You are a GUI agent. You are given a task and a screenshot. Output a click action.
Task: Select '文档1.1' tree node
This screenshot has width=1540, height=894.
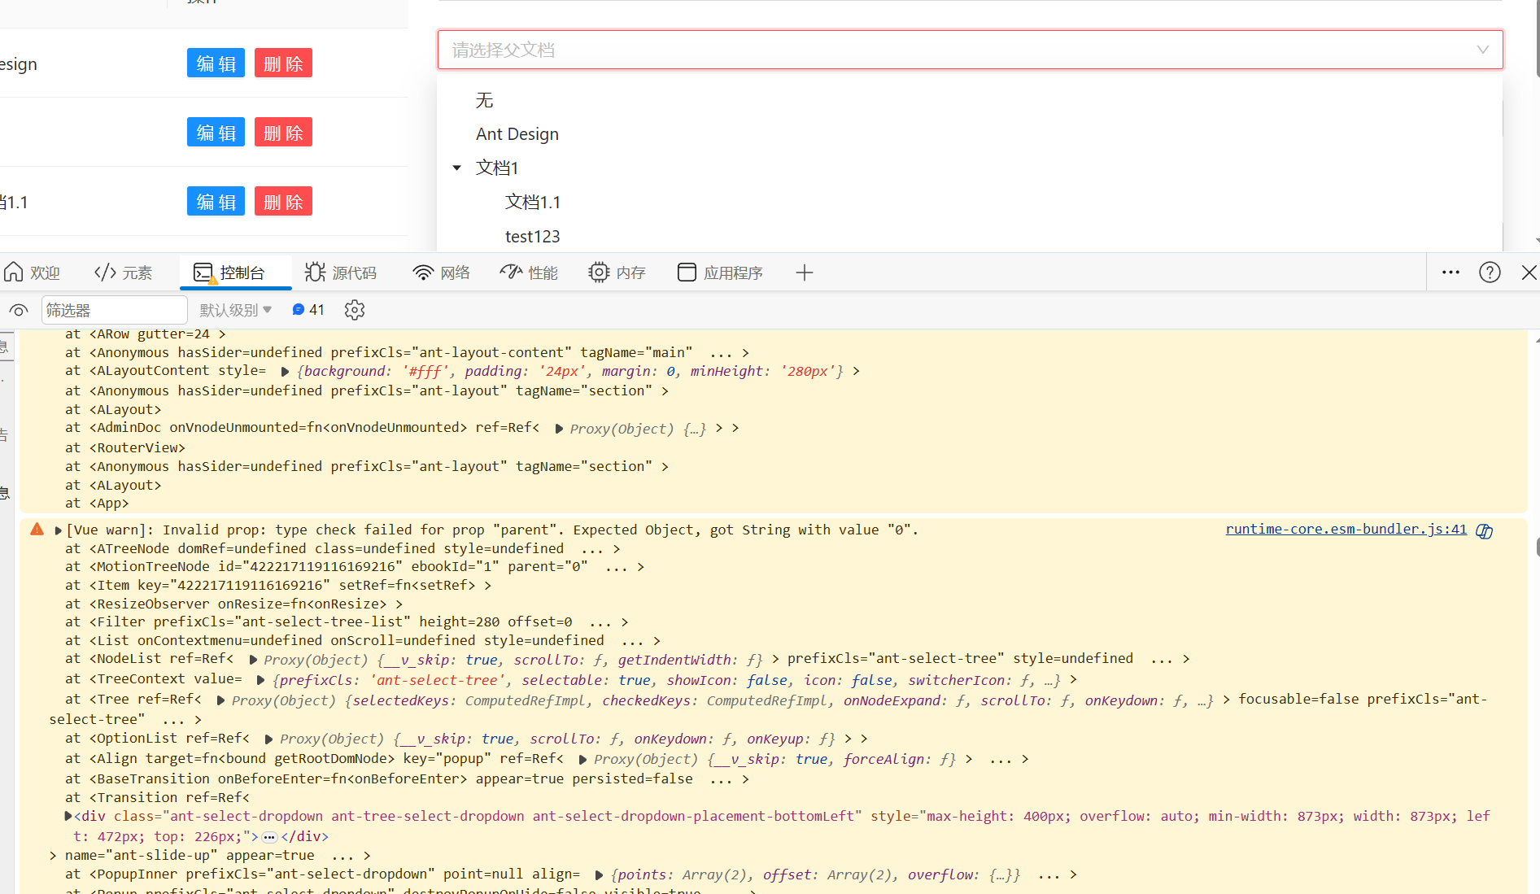click(x=533, y=202)
